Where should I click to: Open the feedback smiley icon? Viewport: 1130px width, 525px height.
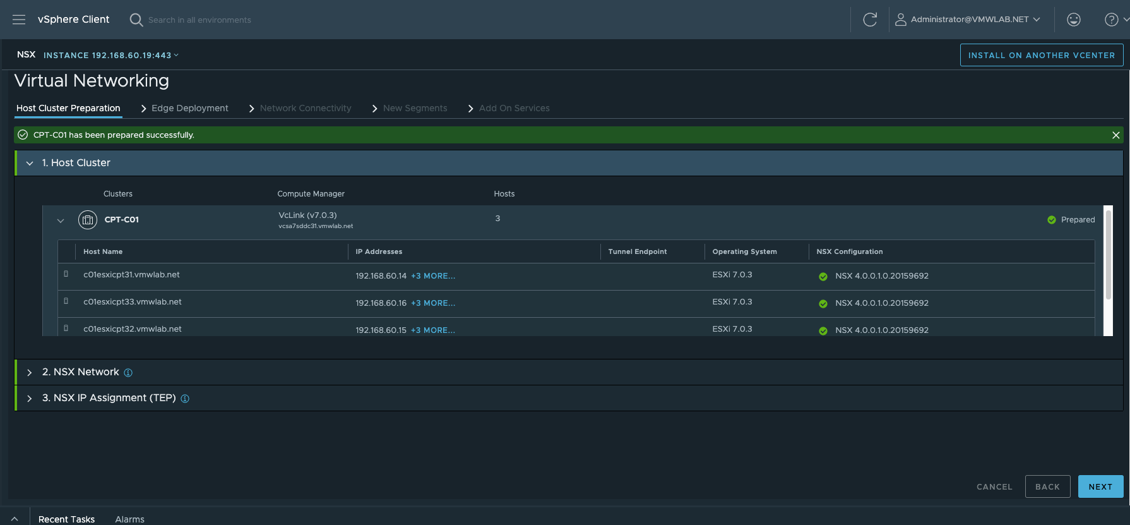click(1074, 20)
